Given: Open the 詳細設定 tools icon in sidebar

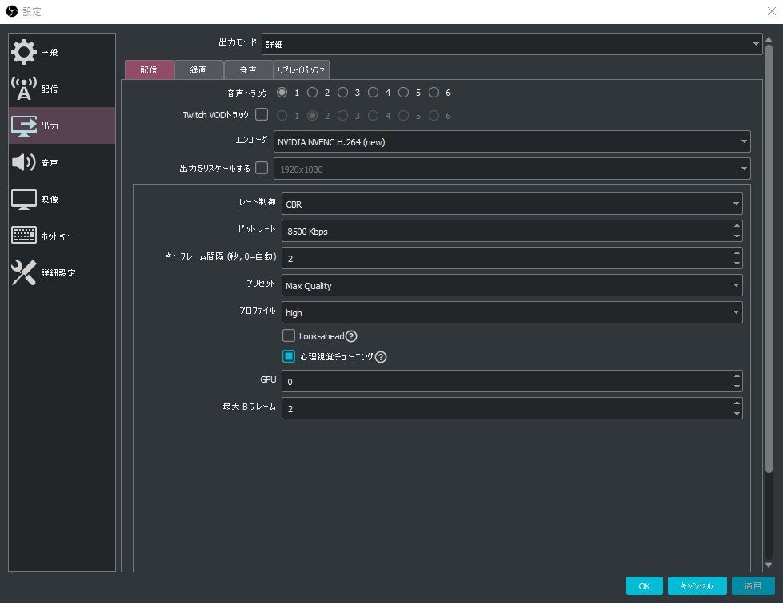Looking at the screenshot, I should (x=23, y=272).
